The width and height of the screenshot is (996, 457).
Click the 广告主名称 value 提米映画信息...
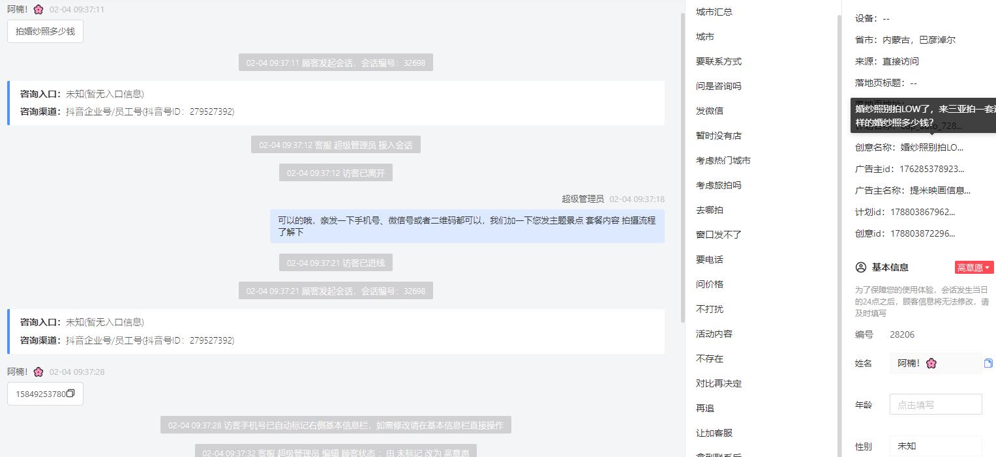pos(940,190)
